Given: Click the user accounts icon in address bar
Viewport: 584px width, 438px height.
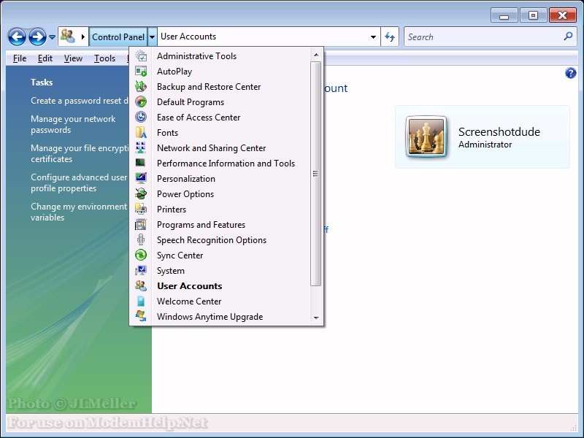Looking at the screenshot, I should pyautogui.click(x=68, y=36).
